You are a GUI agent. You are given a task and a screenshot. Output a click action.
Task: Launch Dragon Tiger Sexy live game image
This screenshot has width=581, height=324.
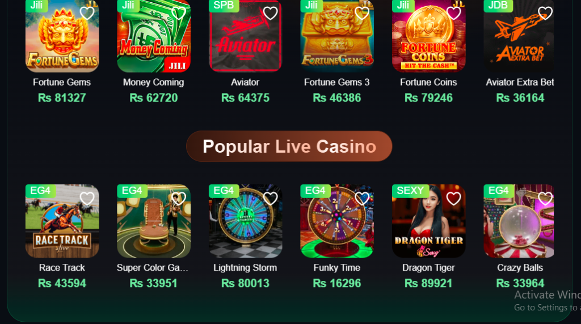tap(429, 221)
